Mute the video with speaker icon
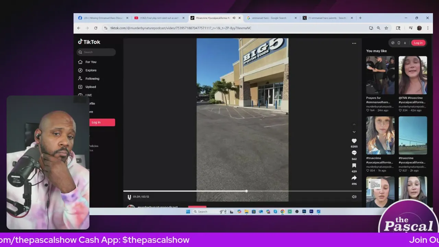 coord(354,197)
